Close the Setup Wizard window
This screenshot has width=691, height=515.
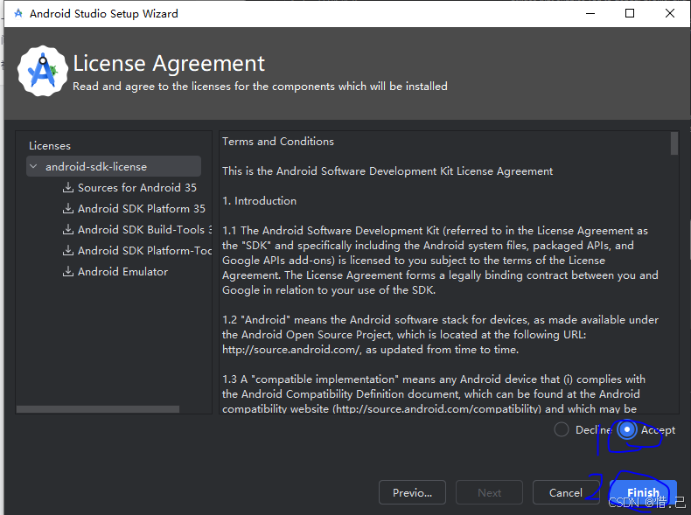(x=670, y=14)
